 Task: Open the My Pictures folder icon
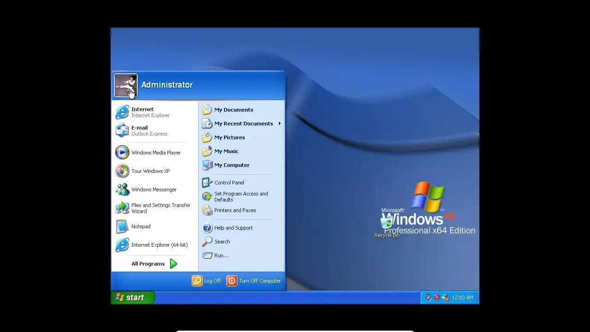point(207,137)
